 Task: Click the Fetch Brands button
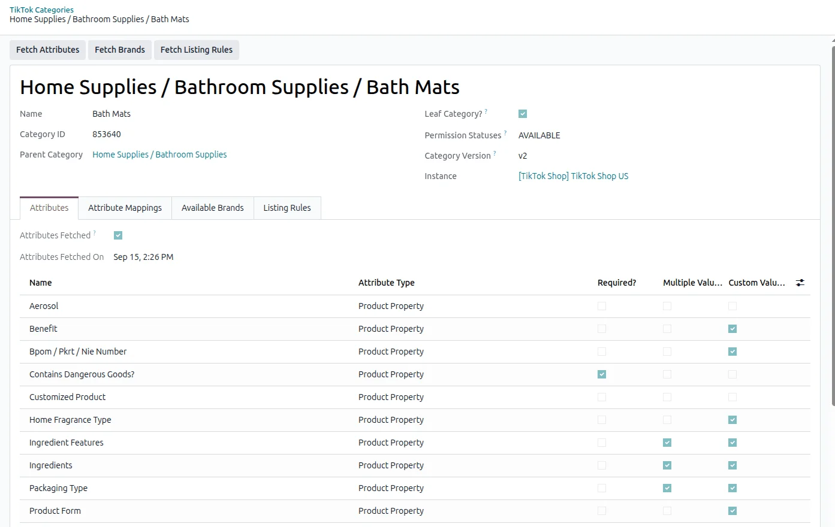pos(120,50)
